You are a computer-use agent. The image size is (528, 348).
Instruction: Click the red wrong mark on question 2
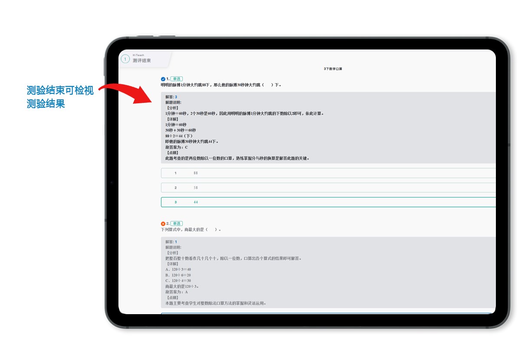tap(163, 223)
